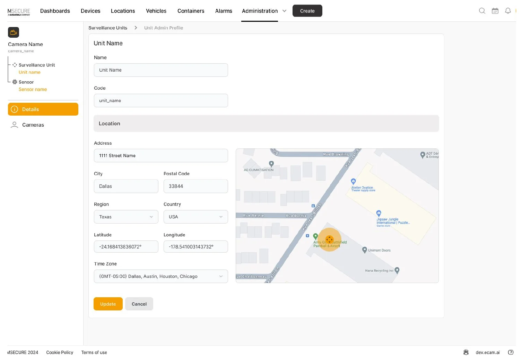The image size is (522, 363).
Task: Open the Cookie Policy link
Action: pyautogui.click(x=60, y=352)
